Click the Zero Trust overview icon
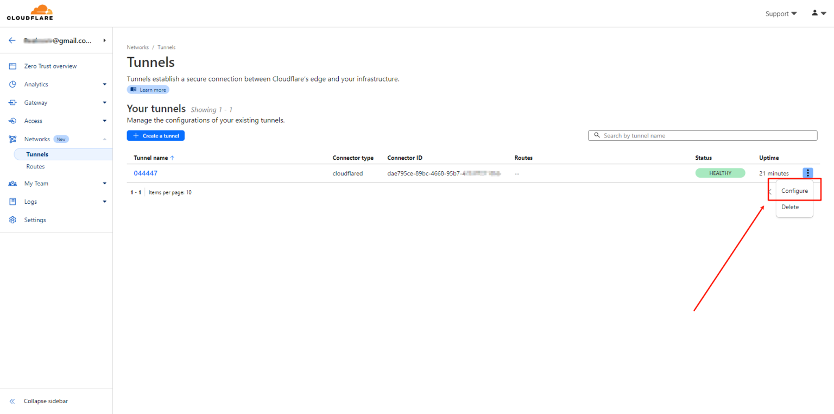Screen dimensions: 834x414 coord(12,66)
